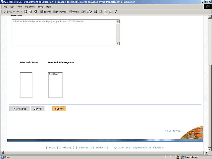
Task: Click the Local intranet zone indicator
Action: pyautogui.click(x=190, y=157)
